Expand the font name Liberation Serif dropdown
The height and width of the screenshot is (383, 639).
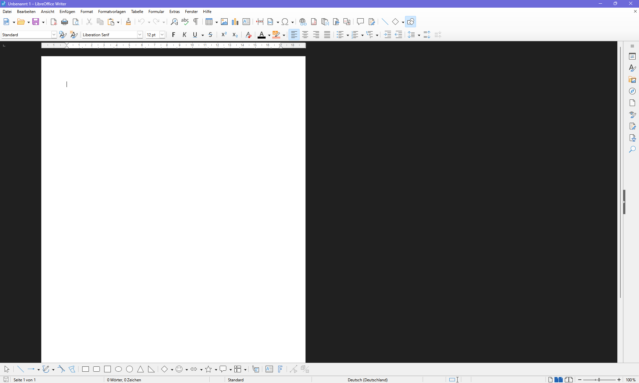tap(140, 35)
